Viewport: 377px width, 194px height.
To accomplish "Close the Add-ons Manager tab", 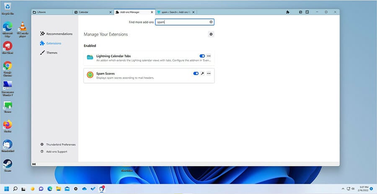I will point(152,12).
